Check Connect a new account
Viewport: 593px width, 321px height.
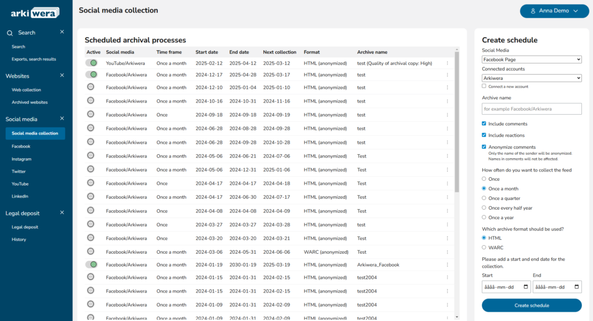pyautogui.click(x=484, y=86)
